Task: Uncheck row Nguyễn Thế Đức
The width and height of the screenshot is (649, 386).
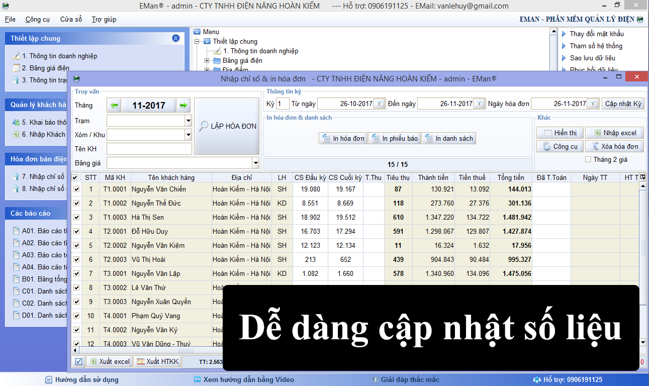Action: click(76, 204)
